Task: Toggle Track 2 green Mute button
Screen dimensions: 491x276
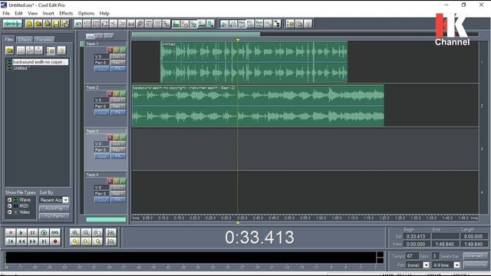Action: (123, 94)
